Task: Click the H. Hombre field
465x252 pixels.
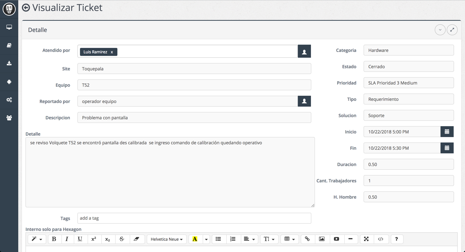Action: tap(409, 197)
